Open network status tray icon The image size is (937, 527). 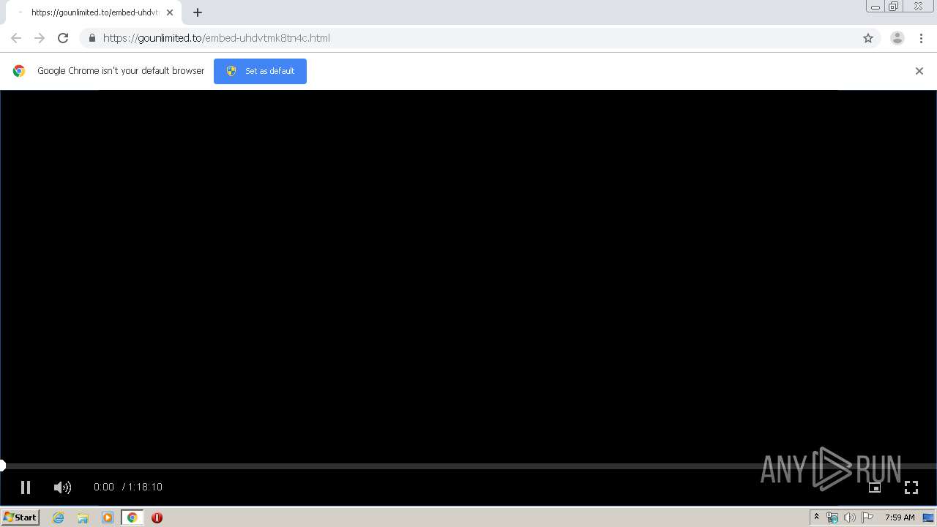coord(832,517)
